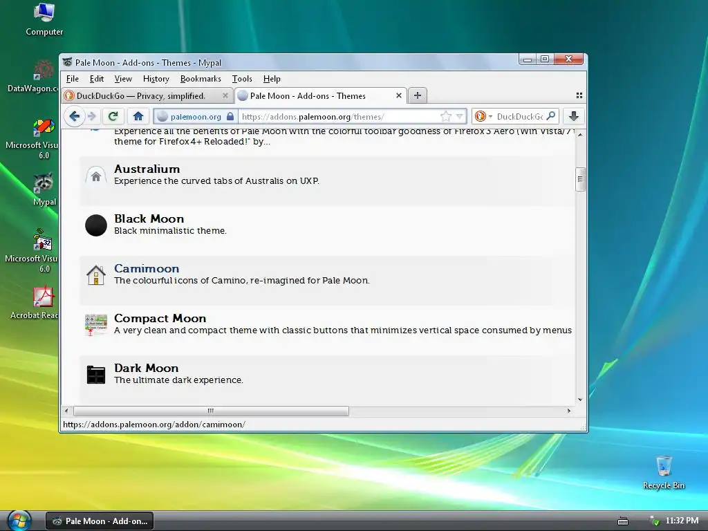This screenshot has height=531, width=708.
Task: Open the Camimoon theme link
Action: [147, 268]
